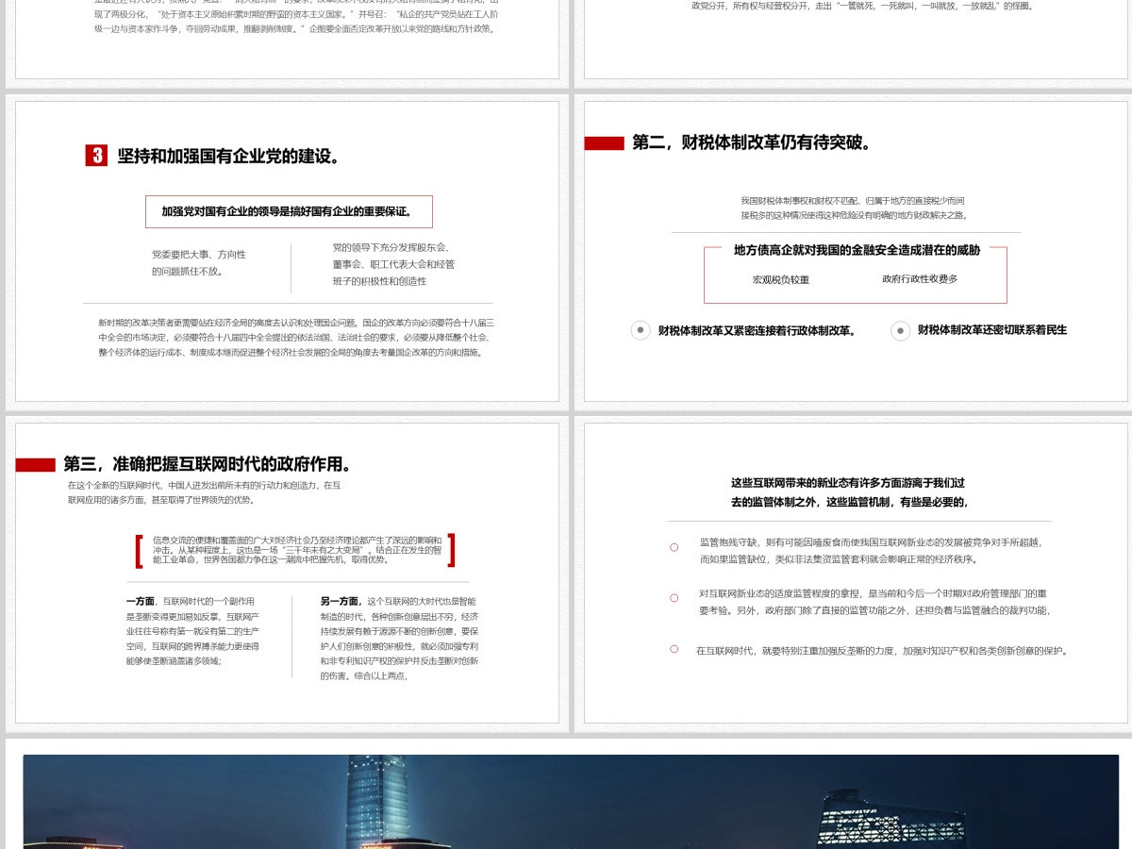Viewport: 1132px width, 849px height.
Task: Click the red bar beside 第三 heading
Action: (x=36, y=465)
